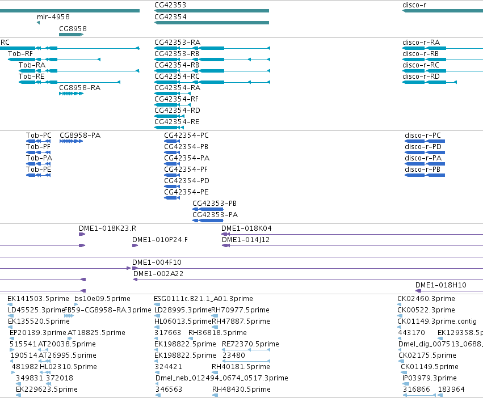Image resolution: width=483 pixels, height=398 pixels.
Task: Select the CG42353-RB transcript label
Action: click(177, 54)
